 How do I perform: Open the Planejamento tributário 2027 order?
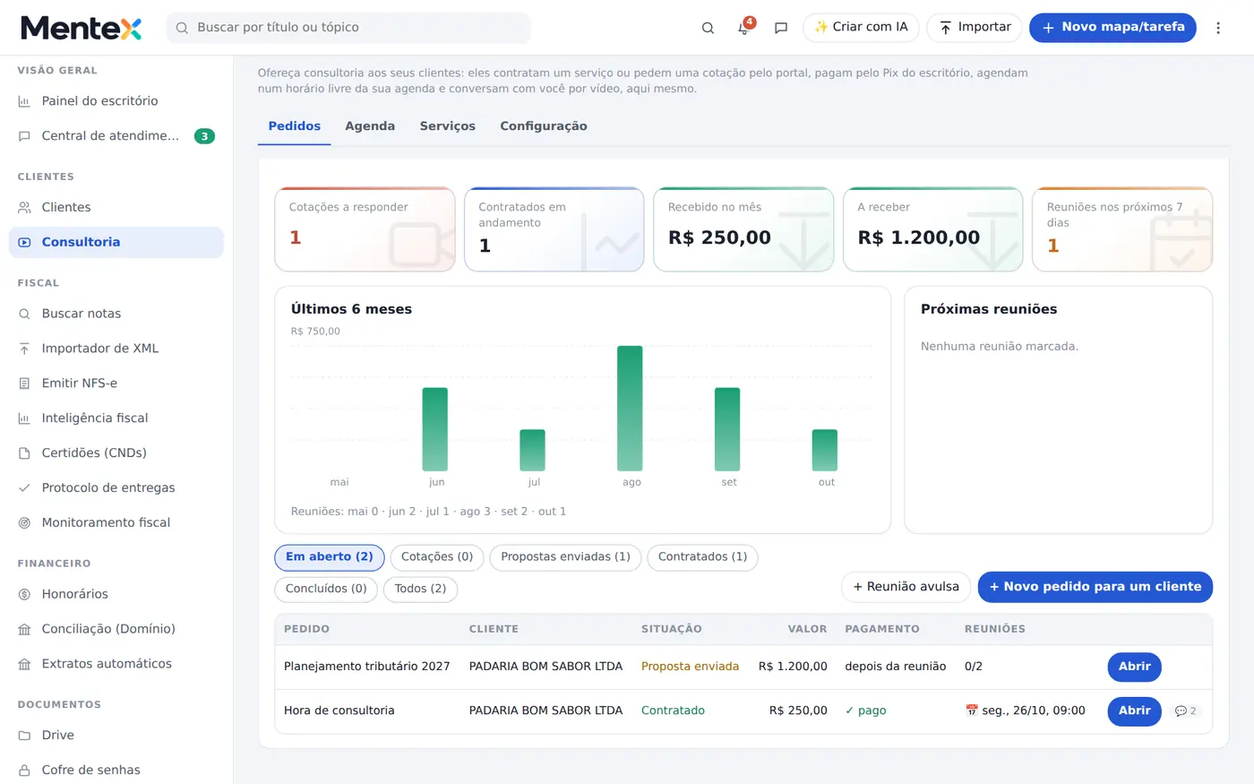(x=1134, y=667)
